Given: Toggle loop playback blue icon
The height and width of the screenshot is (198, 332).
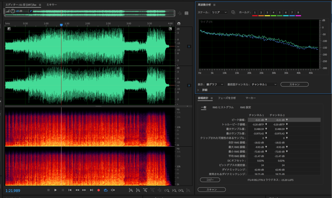Looking at the screenshot, I should pyautogui.click(x=106, y=190).
